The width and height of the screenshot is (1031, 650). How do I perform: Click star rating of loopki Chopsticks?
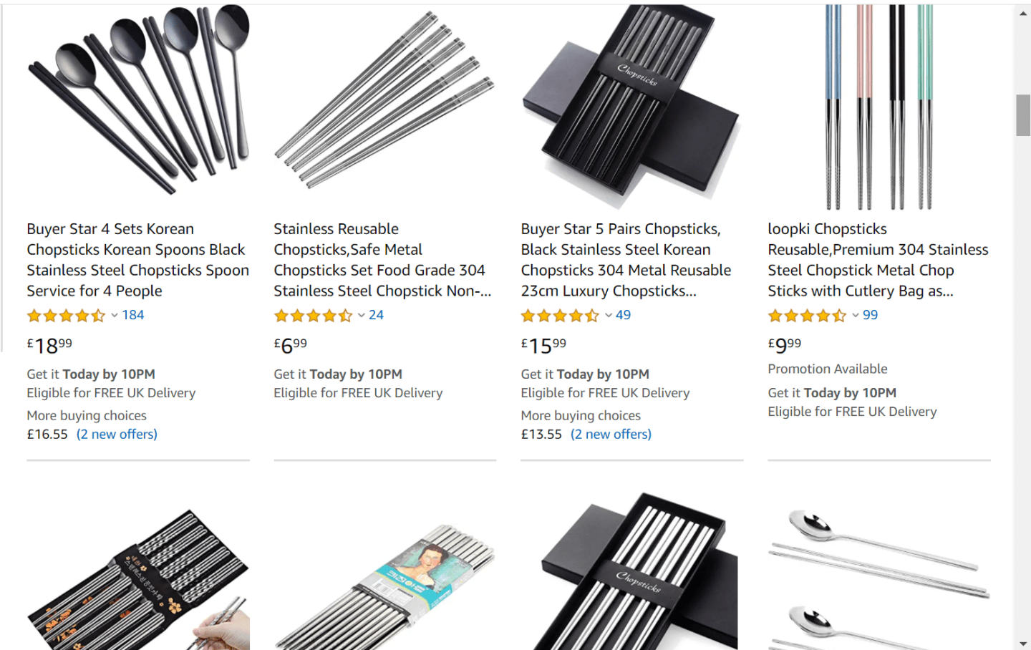tap(807, 316)
